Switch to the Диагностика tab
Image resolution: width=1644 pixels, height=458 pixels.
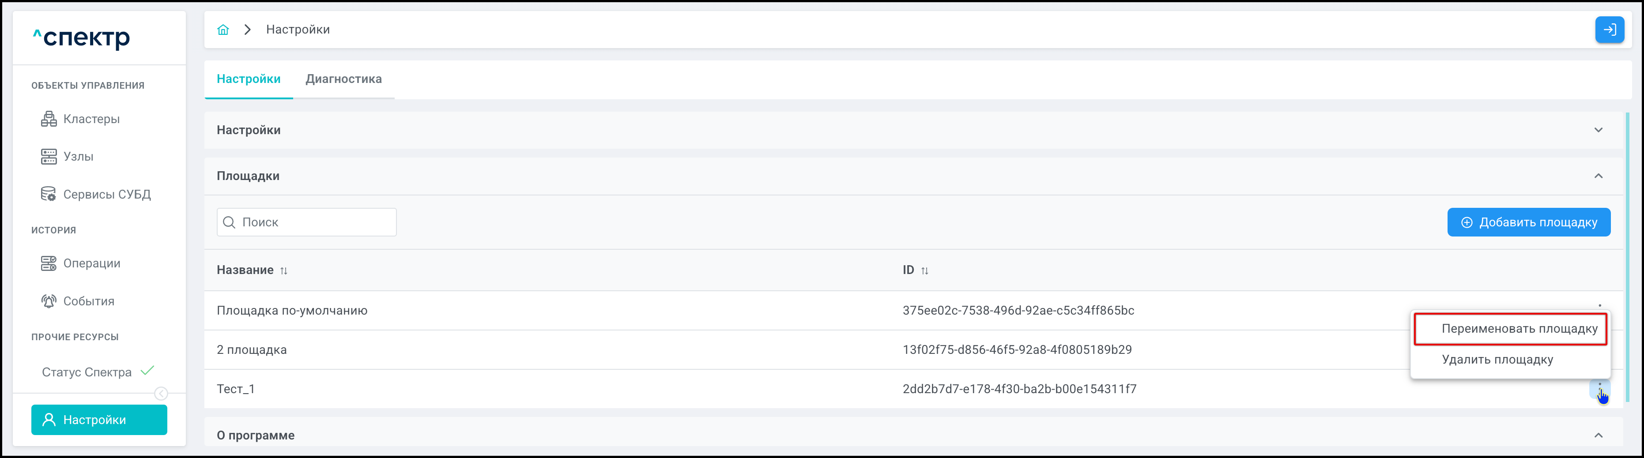click(343, 79)
